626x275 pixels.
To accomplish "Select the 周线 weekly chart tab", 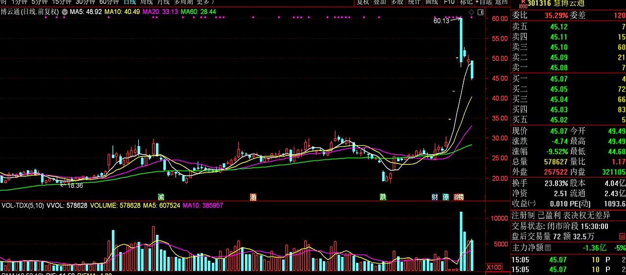I will [x=147, y=2].
